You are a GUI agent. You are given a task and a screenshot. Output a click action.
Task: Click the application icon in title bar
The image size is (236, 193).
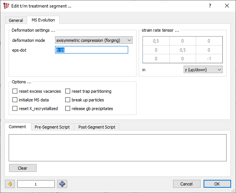click(x=6, y=6)
